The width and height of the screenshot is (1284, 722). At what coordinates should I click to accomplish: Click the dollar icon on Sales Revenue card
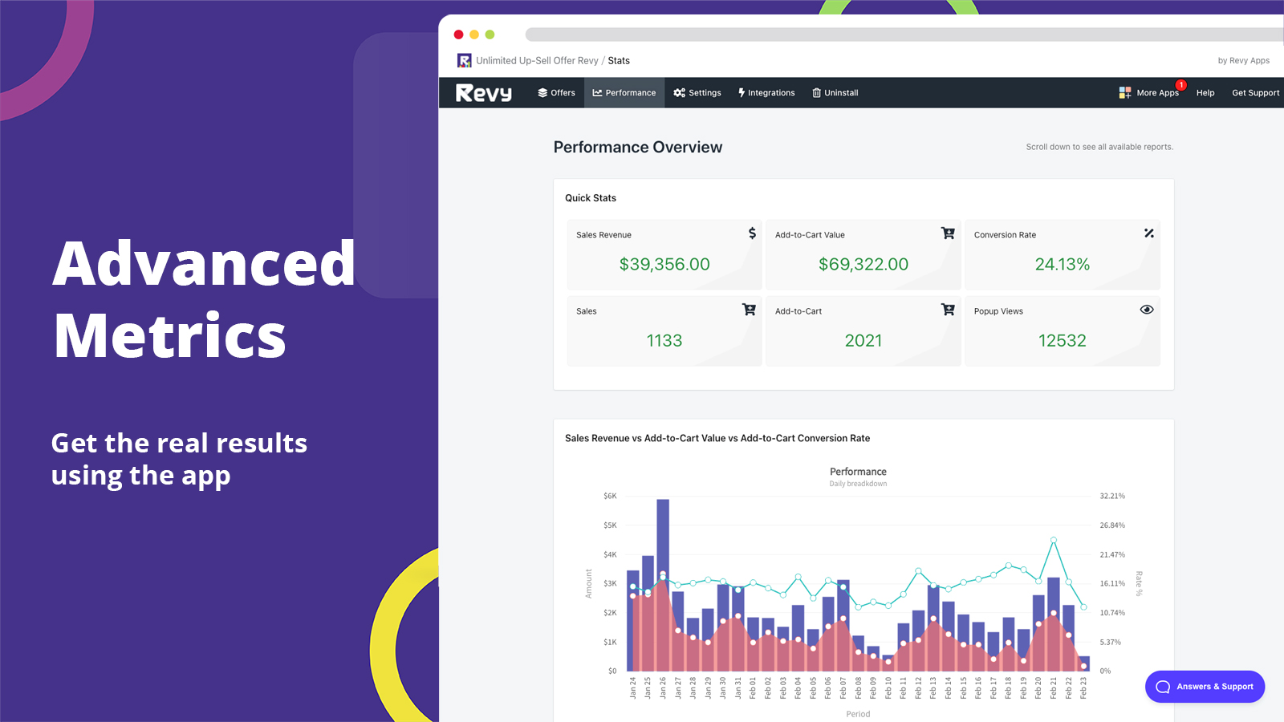(752, 233)
